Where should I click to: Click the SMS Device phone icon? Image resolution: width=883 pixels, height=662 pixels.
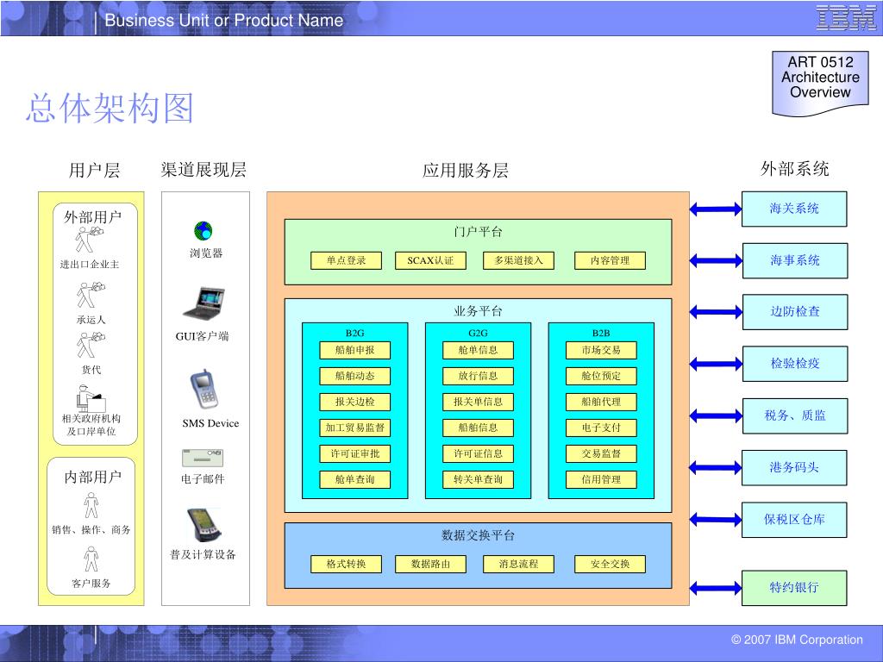point(204,389)
